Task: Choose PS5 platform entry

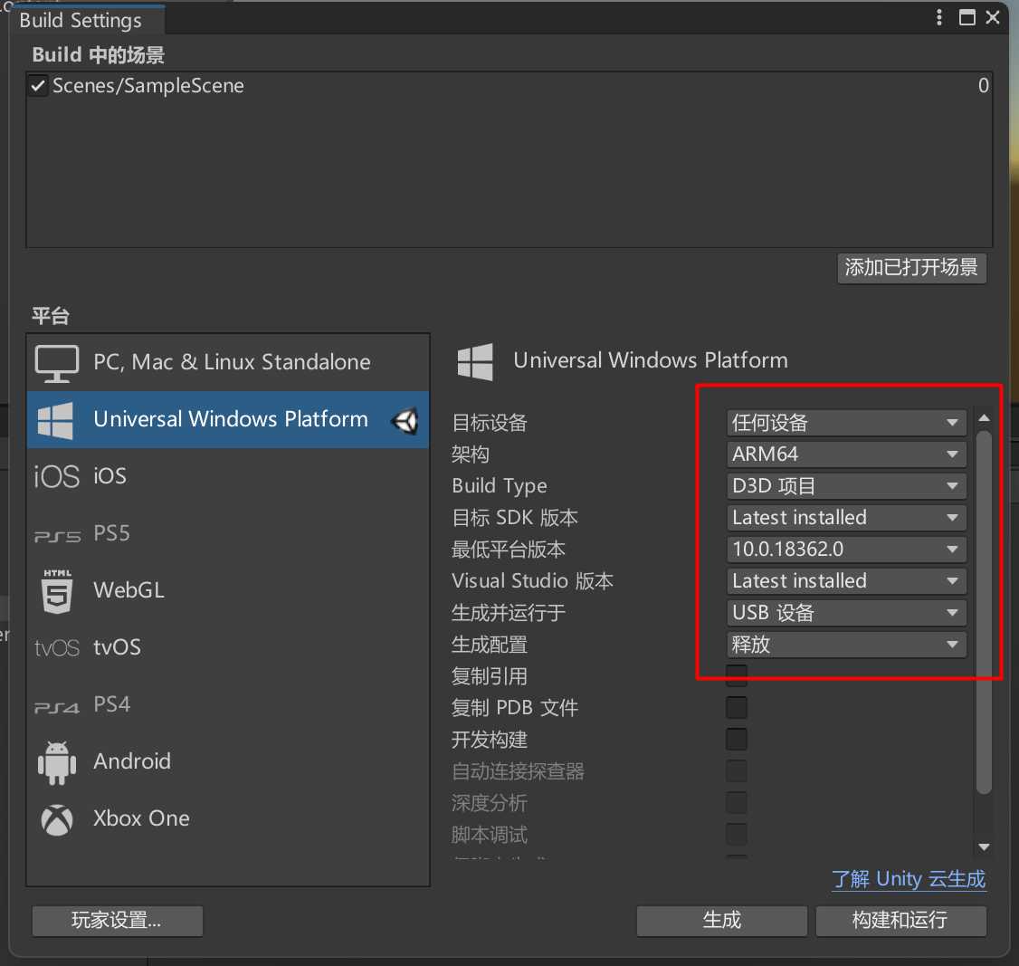Action: (x=228, y=534)
